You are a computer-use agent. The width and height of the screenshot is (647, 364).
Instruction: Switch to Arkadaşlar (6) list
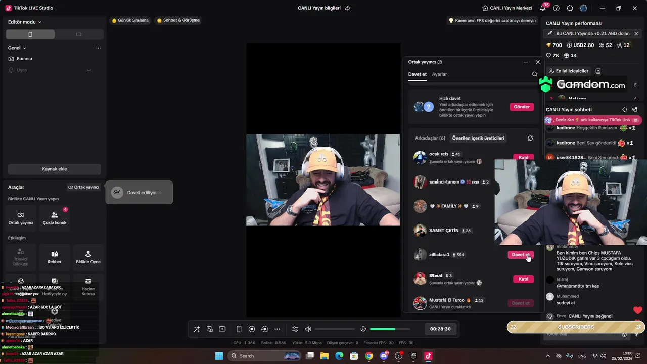[x=430, y=138]
